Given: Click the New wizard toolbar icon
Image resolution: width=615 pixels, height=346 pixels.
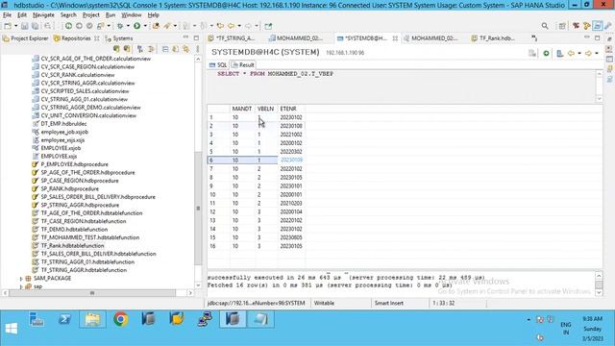Looking at the screenshot, I should point(8,26).
